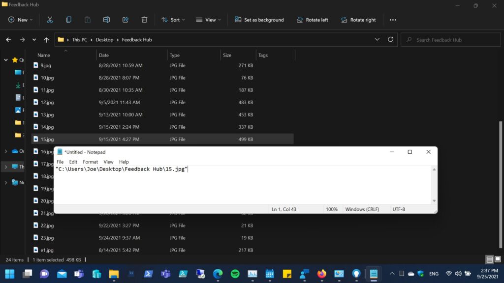Expand address bar history dropdown chevron
This screenshot has width=504, height=283.
(377, 40)
